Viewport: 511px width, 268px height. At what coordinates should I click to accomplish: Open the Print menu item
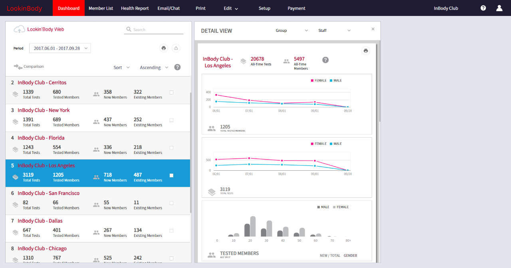pos(201,8)
